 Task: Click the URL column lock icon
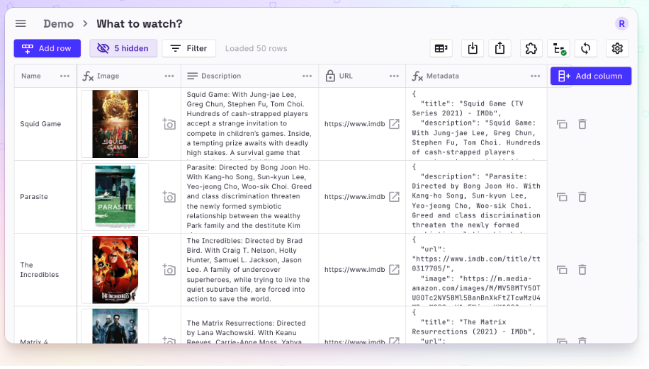click(330, 76)
